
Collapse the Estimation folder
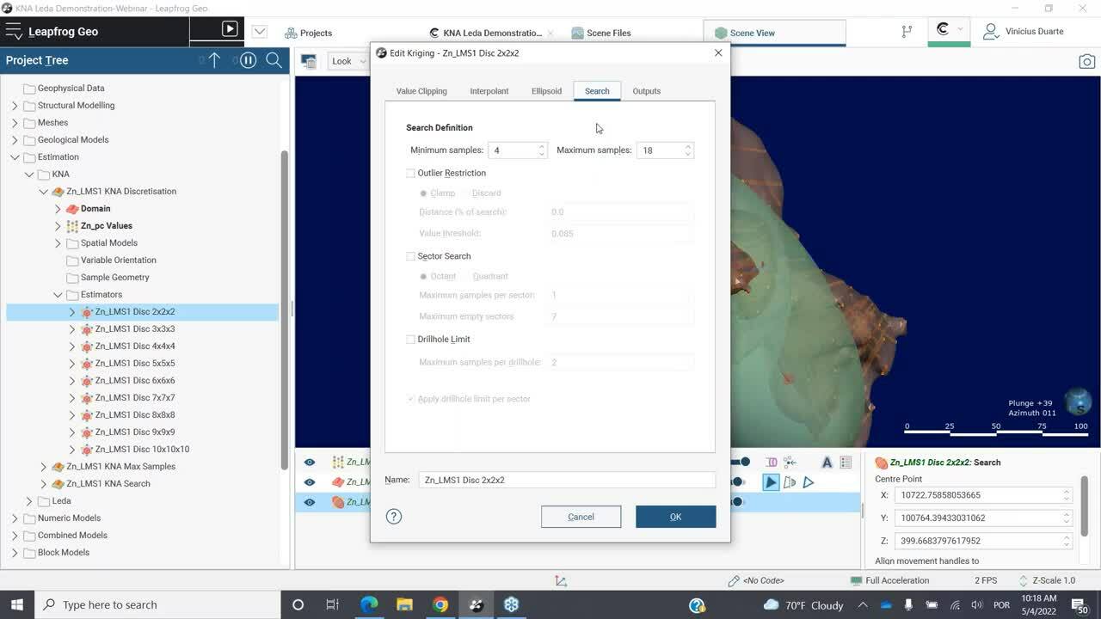15,157
